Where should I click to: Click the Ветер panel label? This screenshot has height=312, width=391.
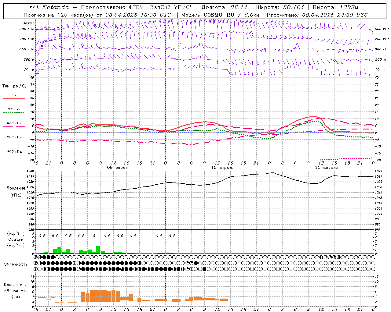(28, 23)
